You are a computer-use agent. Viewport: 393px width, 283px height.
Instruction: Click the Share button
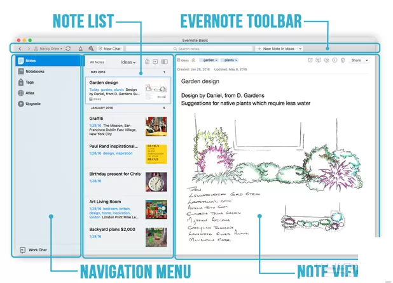[356, 60]
